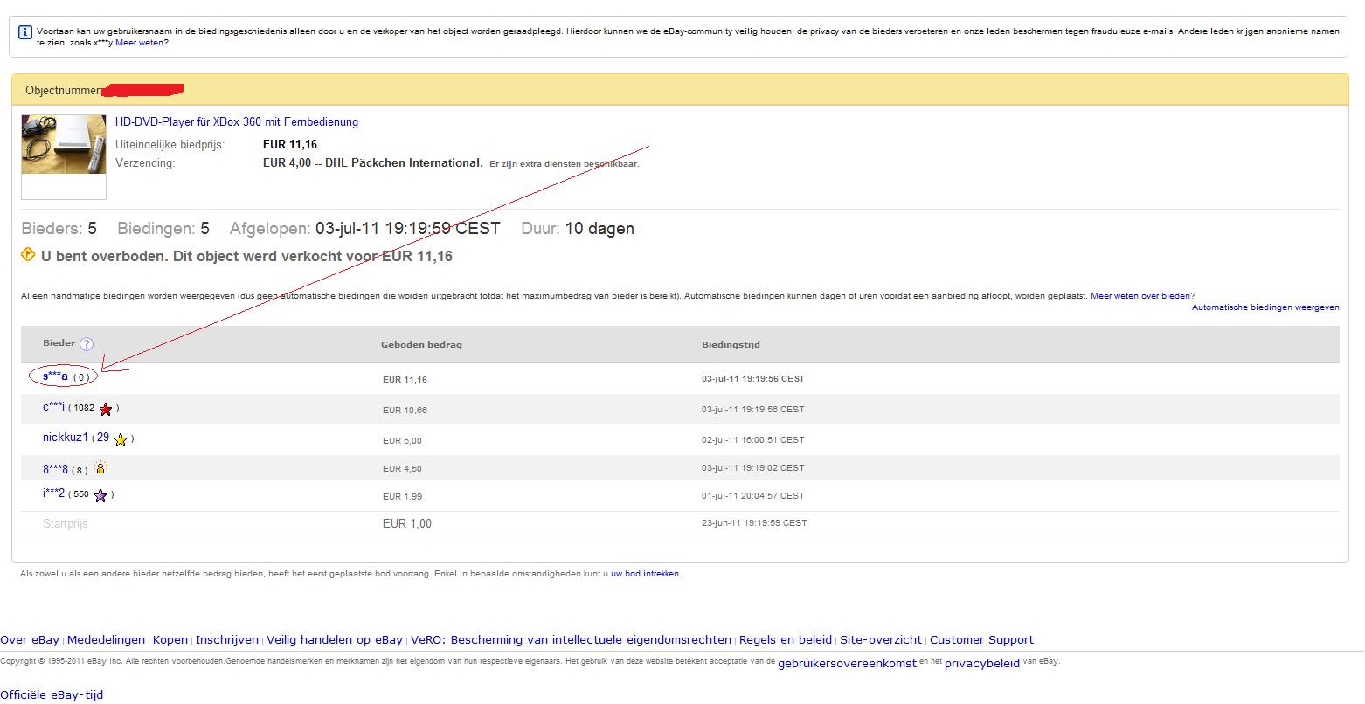Click bid amount EUR 10,66
Screen dimensions: 1365x704
tap(405, 410)
